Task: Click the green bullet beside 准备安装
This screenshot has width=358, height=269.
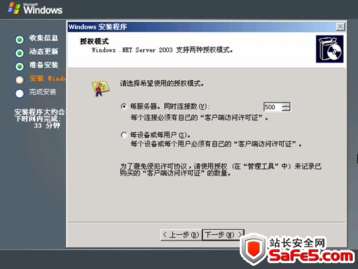Action: [20, 66]
